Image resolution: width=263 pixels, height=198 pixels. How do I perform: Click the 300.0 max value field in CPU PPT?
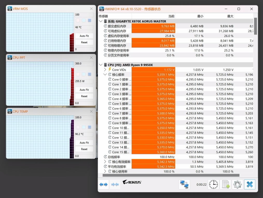tap(84, 63)
